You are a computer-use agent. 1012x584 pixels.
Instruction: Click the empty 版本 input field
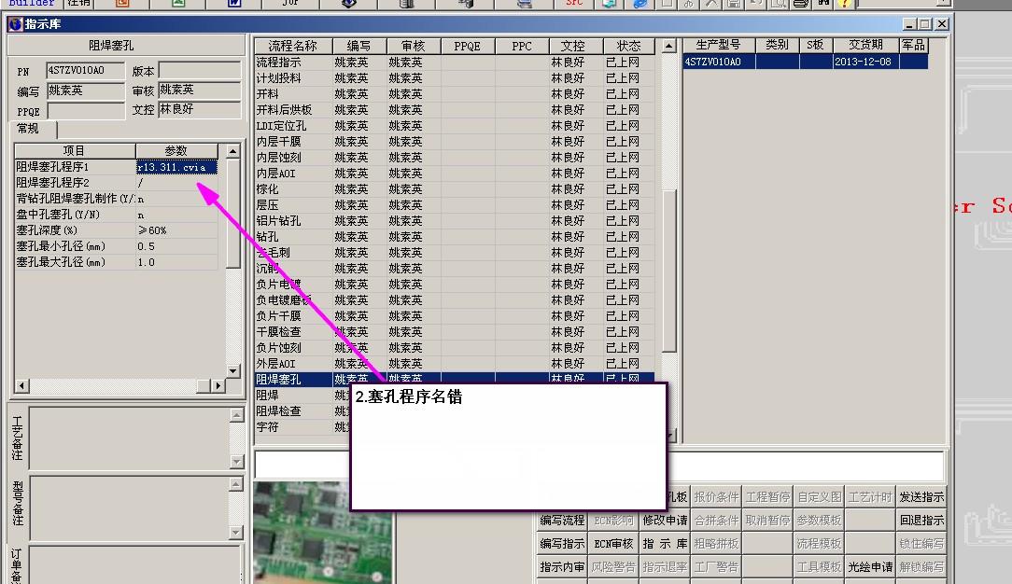tap(200, 71)
